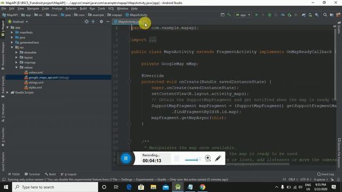Toggle the Device File Explorer side tab
Image resolution: width=342 pixels, height=192 pixels.
339,153
